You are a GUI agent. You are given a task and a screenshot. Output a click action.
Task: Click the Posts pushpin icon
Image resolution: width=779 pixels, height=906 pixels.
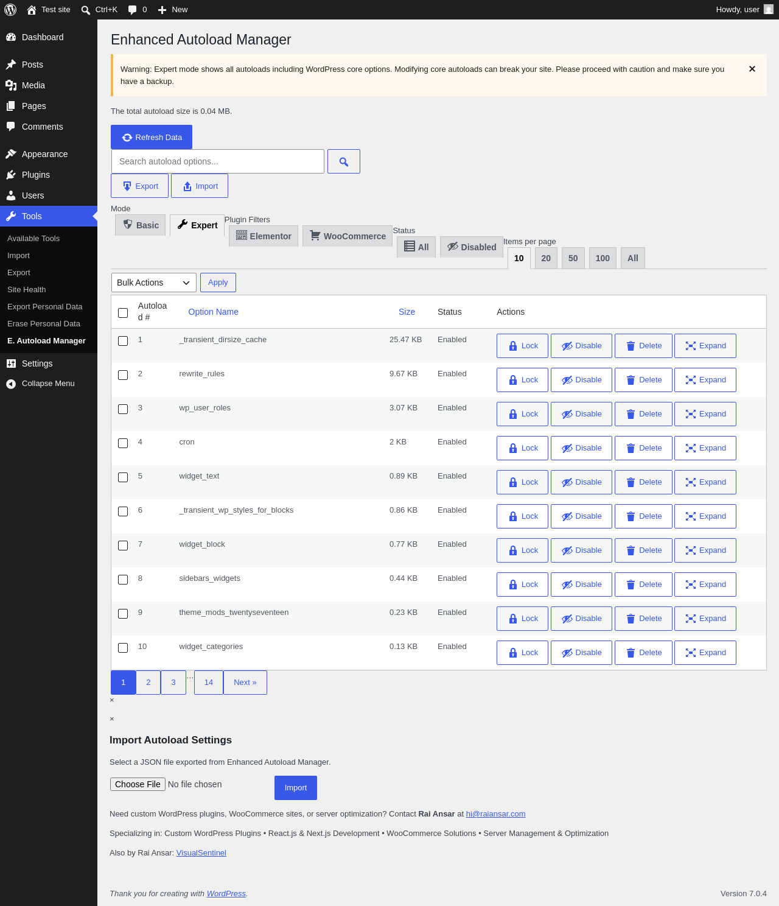[x=11, y=65]
